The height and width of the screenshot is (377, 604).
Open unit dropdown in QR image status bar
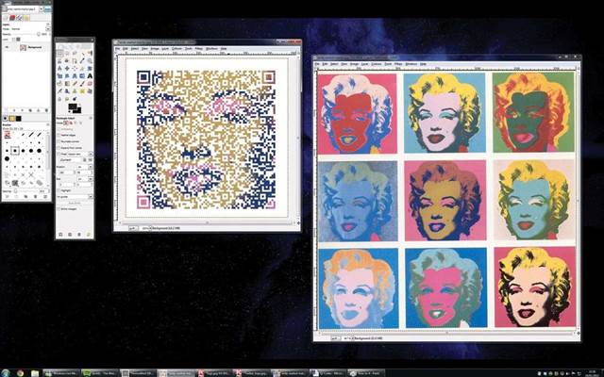coord(133,228)
